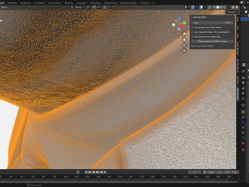Click the play animation button
Image resolution: width=249 pixels, height=187 pixels.
[x=98, y=172]
